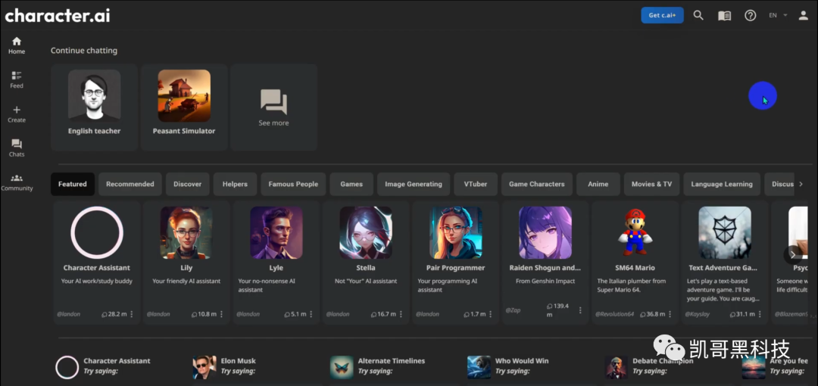
Task: Open the search magnifier icon
Action: [698, 15]
